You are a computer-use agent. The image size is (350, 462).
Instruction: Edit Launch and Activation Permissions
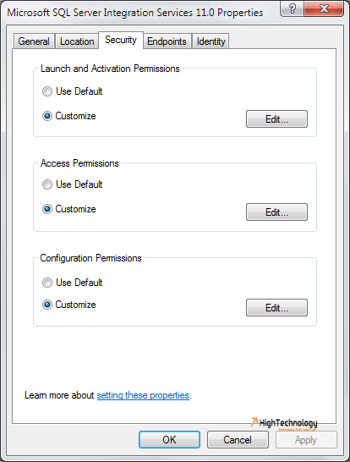click(x=276, y=119)
